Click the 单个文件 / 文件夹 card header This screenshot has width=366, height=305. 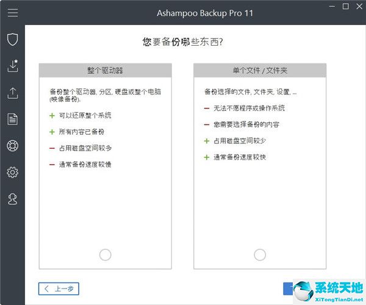[260, 70]
